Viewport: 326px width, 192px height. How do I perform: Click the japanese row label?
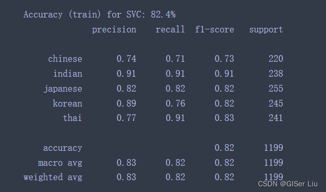63,89
